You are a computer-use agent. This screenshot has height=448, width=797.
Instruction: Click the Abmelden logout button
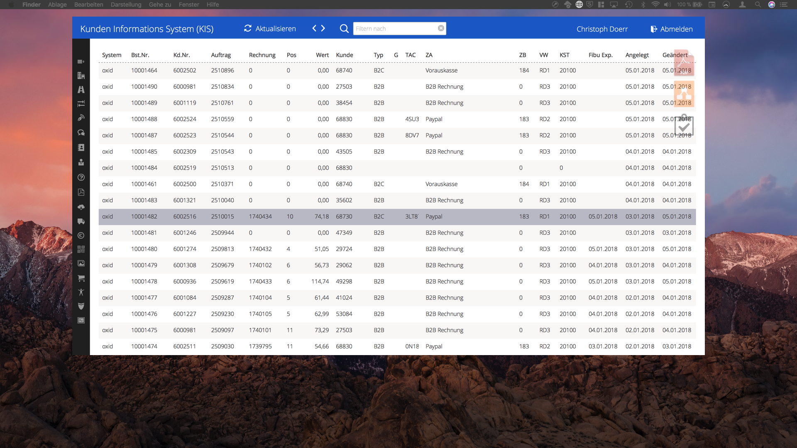[672, 29]
